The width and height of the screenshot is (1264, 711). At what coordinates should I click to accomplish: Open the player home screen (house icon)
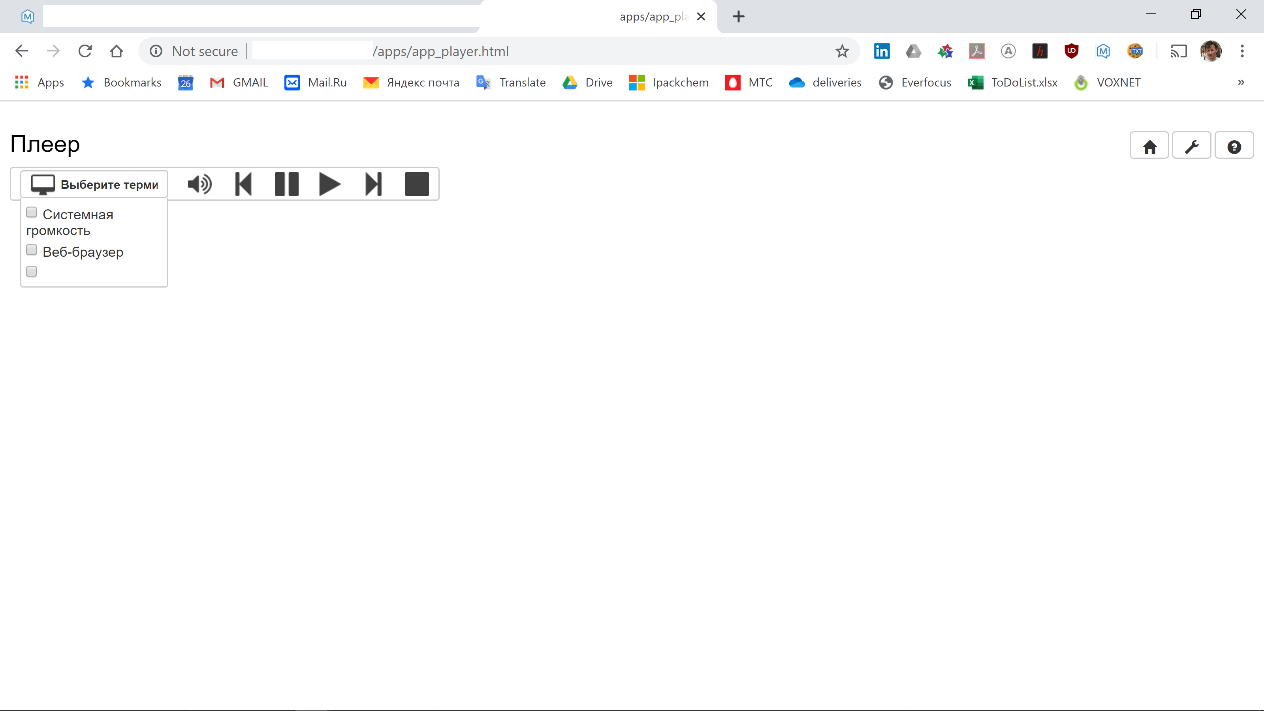pos(1149,145)
